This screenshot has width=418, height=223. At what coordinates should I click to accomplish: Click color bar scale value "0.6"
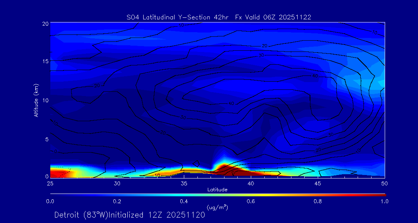[251, 201]
